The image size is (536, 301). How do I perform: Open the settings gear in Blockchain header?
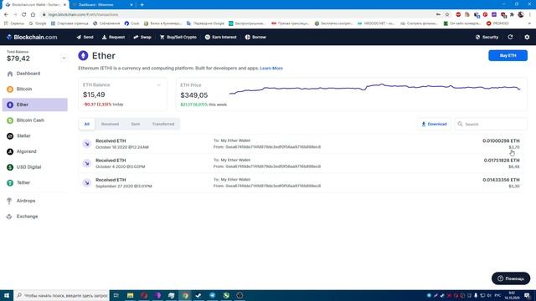[x=527, y=37]
